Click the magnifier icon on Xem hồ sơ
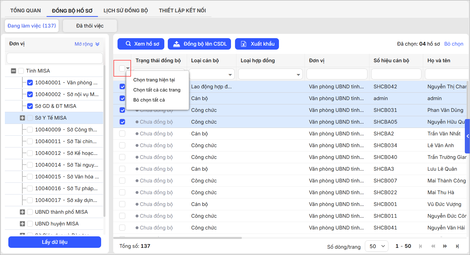 (128, 44)
